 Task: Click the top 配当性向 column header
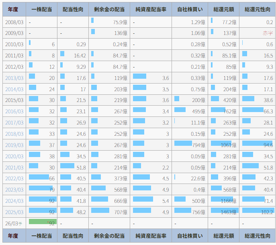[73, 10]
